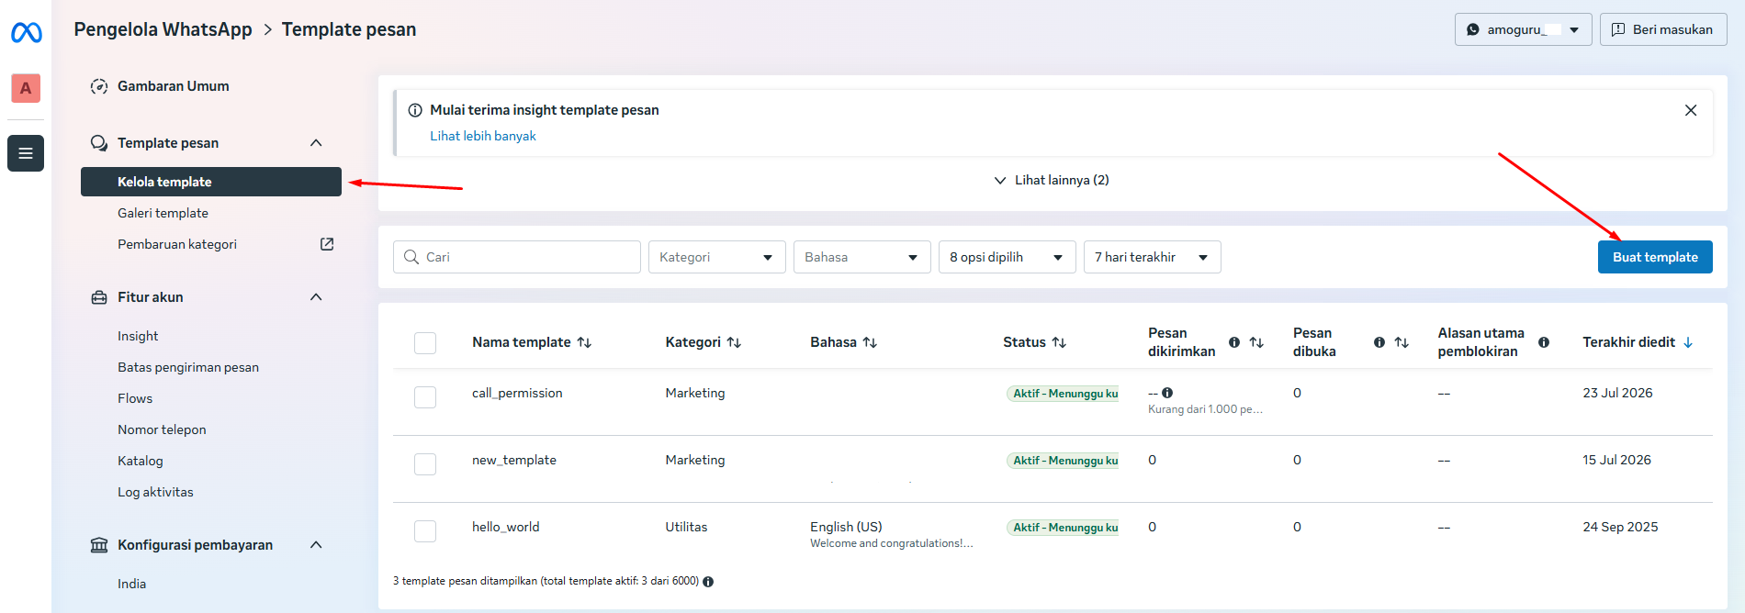Tick the checkbox for call_permission template

coord(425,397)
